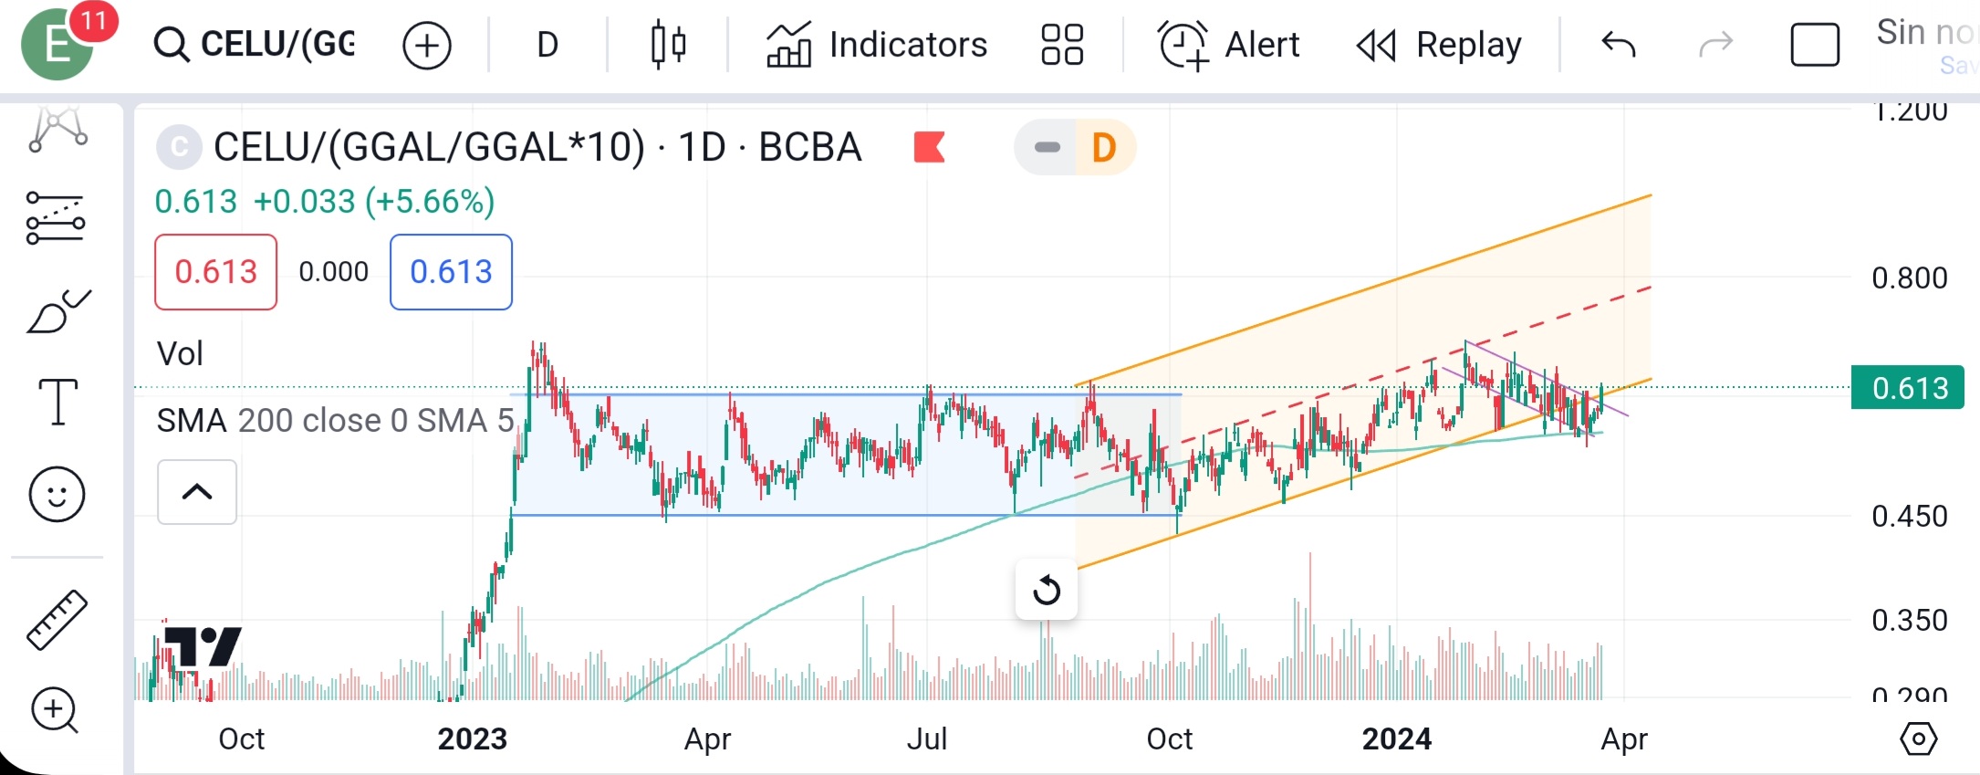Click the add symbol plus icon
1980x775 pixels.
pyautogui.click(x=427, y=45)
